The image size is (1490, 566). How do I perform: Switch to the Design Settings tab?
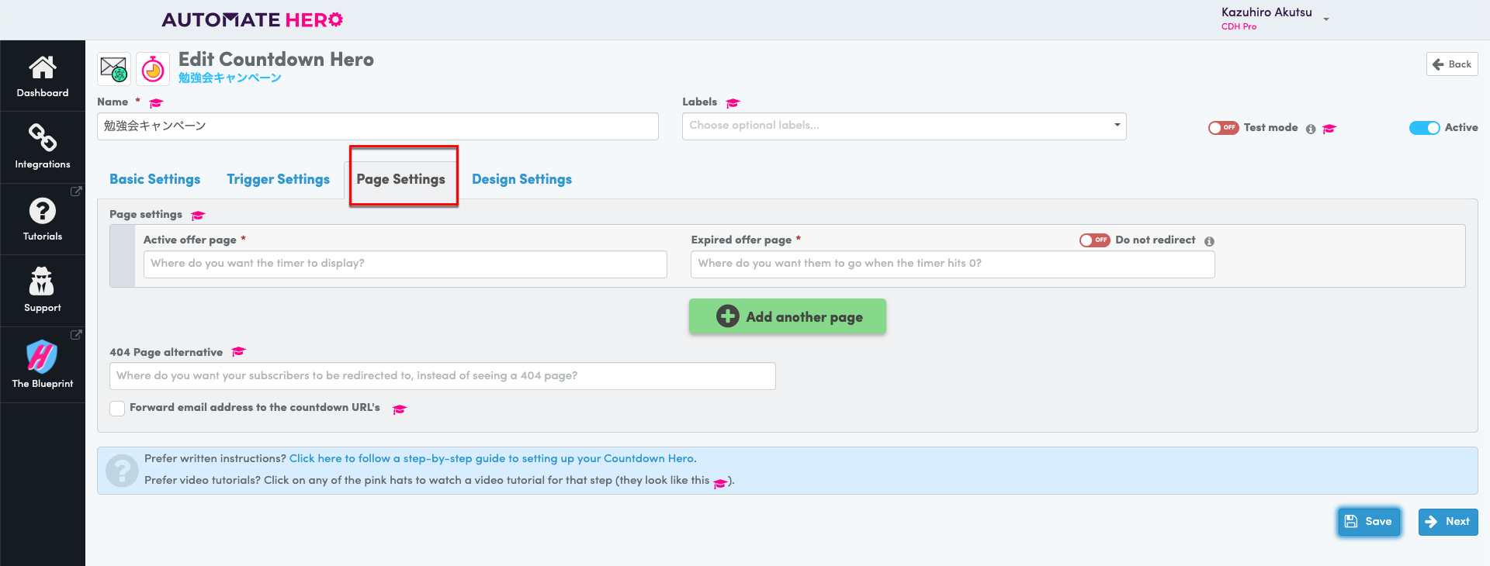pyautogui.click(x=521, y=179)
